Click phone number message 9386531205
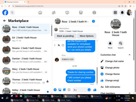The width and height of the screenshot is (136, 102). click(x=68, y=59)
